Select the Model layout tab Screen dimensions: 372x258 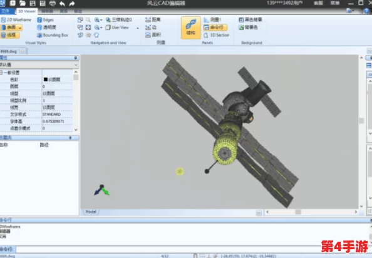91,212
